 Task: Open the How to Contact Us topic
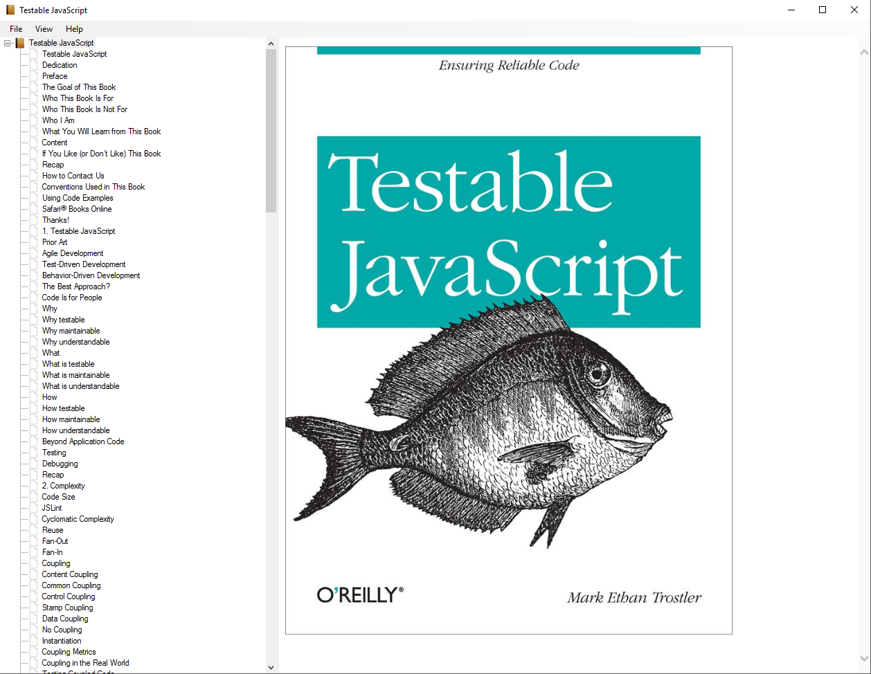click(x=73, y=176)
